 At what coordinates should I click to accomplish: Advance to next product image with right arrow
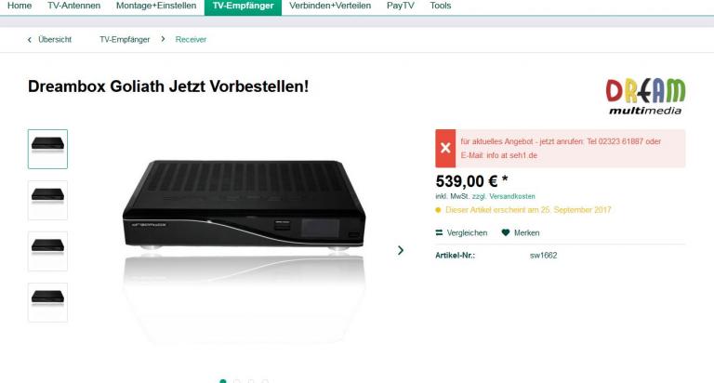click(401, 250)
